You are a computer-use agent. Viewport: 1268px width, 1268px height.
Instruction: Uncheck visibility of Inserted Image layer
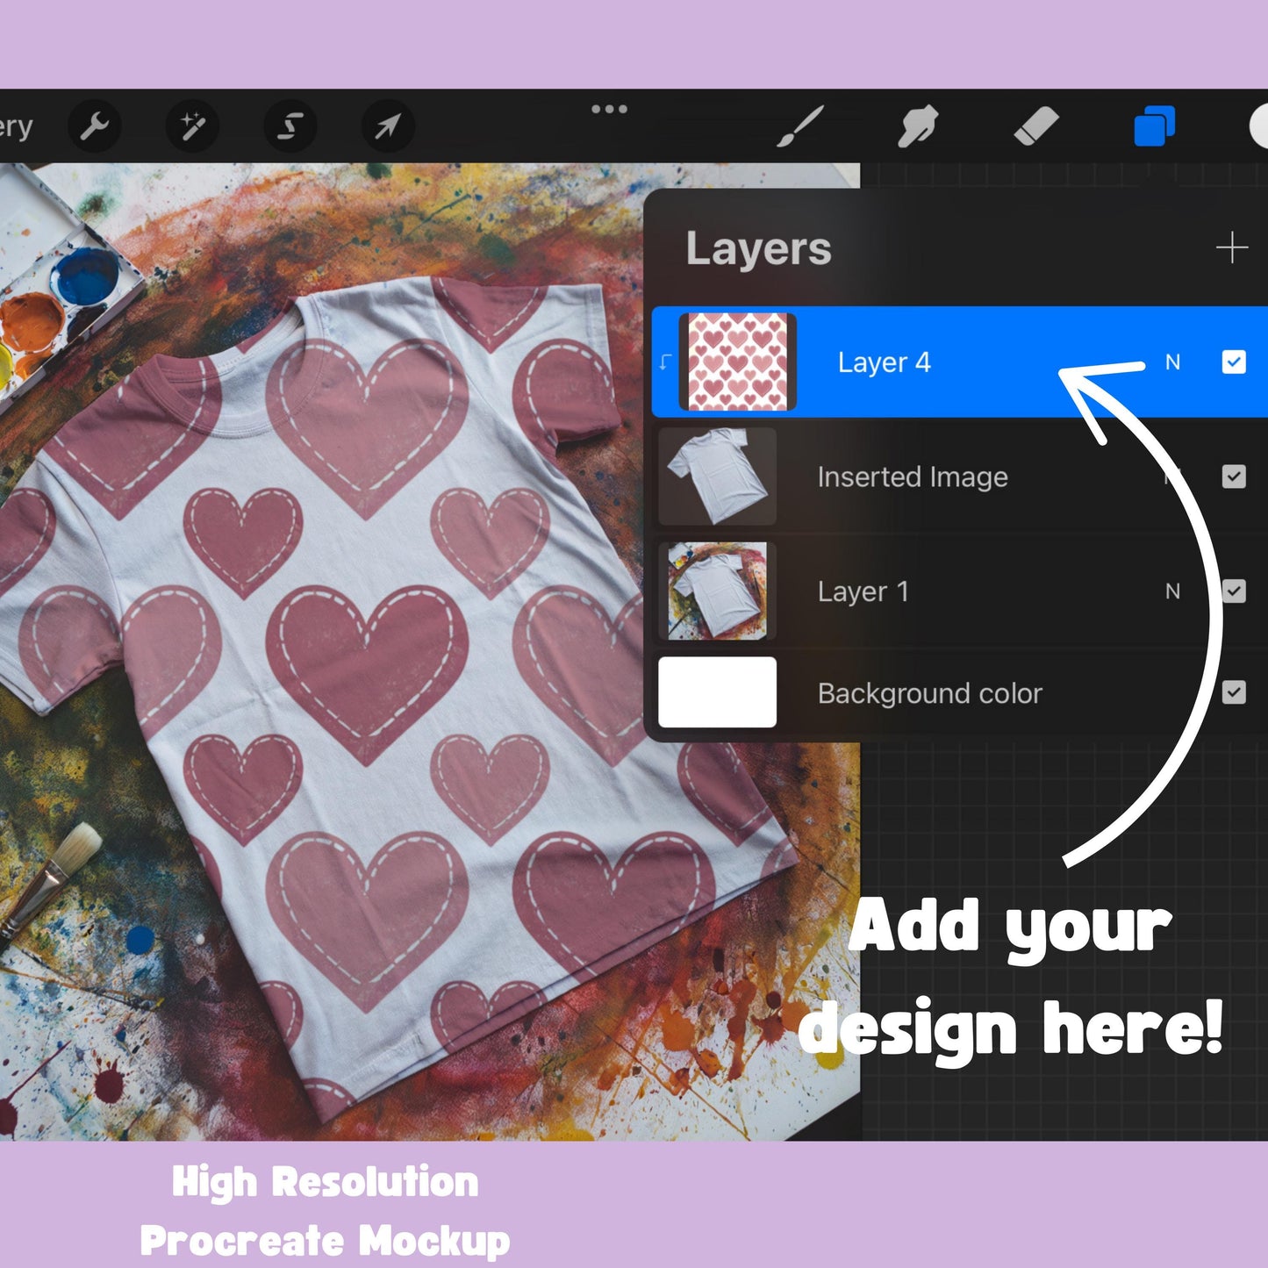(x=1233, y=476)
